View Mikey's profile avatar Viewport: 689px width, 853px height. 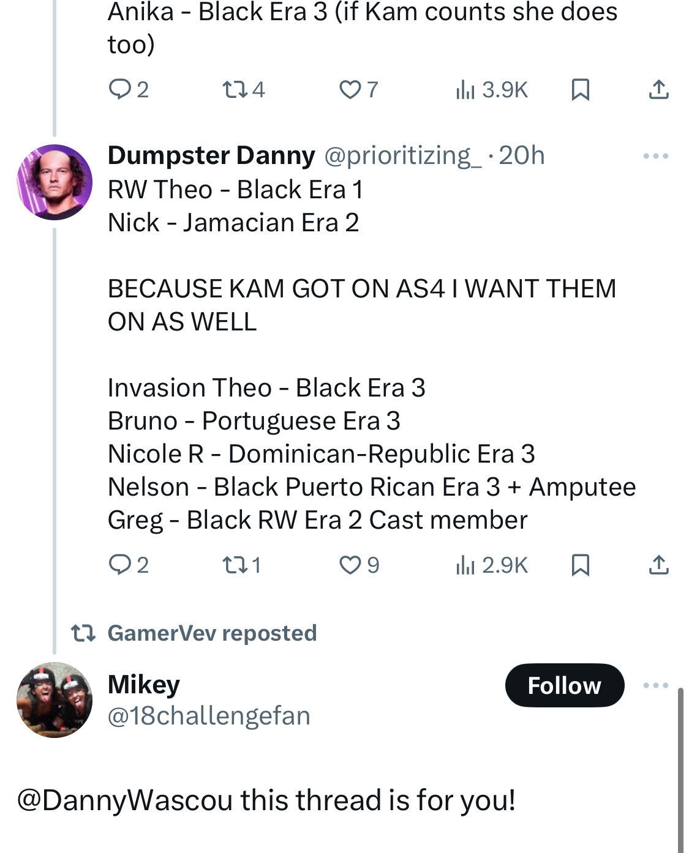click(55, 700)
